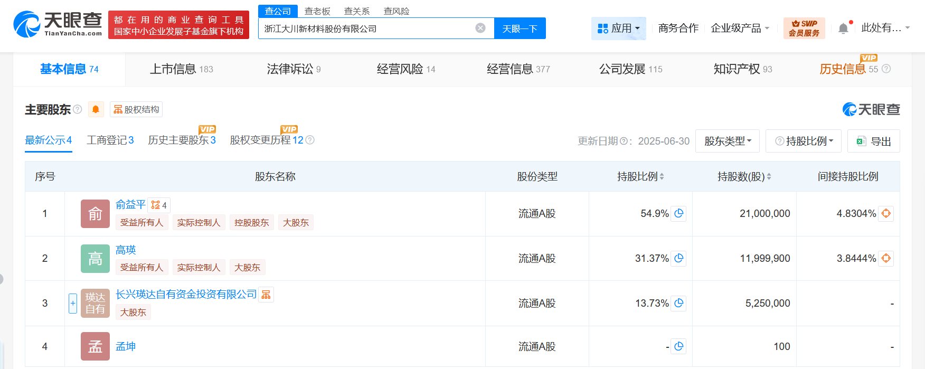Screen dimensions: 925x369
Task: Click the 导出 export button
Action: click(x=874, y=141)
